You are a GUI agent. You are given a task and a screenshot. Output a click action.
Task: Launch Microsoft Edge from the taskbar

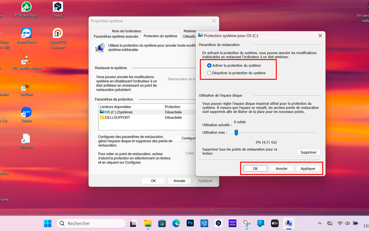(x=176, y=223)
